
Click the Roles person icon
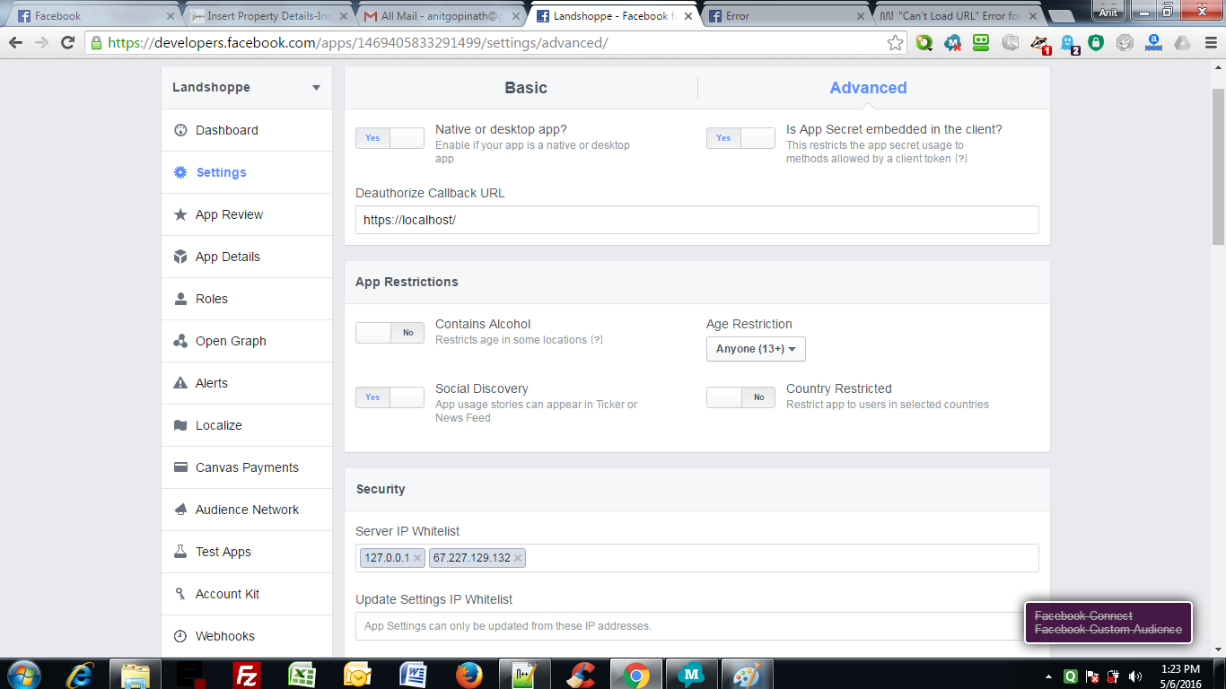180,299
